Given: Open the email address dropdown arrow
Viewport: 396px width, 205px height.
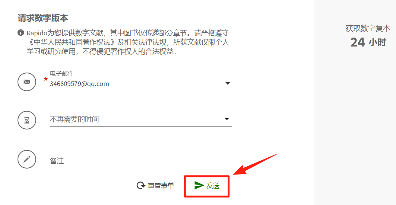Looking at the screenshot, I should pos(228,83).
